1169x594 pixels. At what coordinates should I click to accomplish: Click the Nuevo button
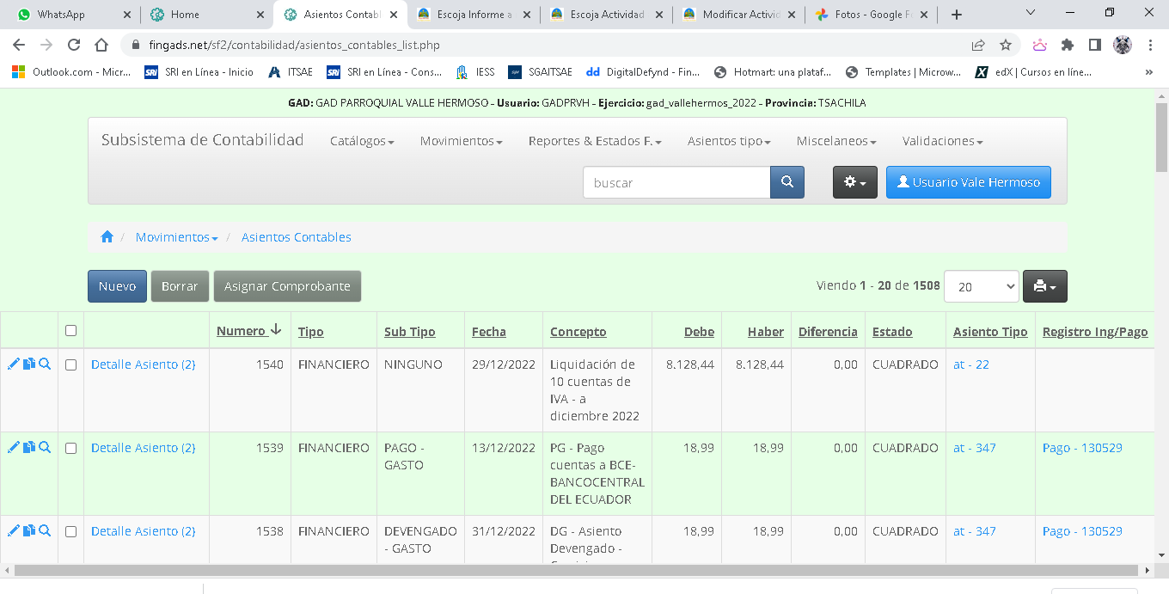(x=117, y=286)
